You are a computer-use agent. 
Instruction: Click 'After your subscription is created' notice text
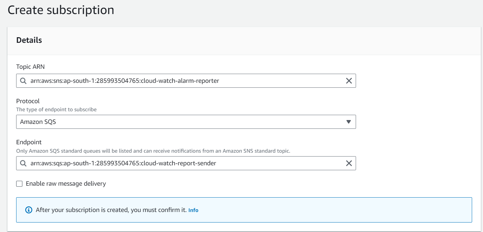(111, 210)
